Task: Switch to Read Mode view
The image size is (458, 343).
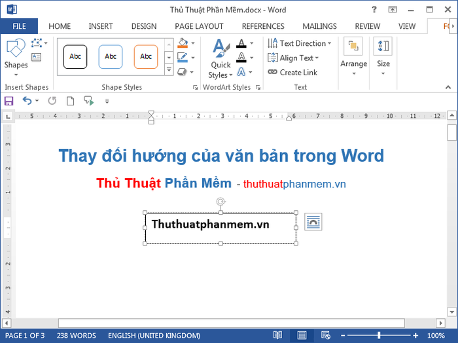Action: 277,335
